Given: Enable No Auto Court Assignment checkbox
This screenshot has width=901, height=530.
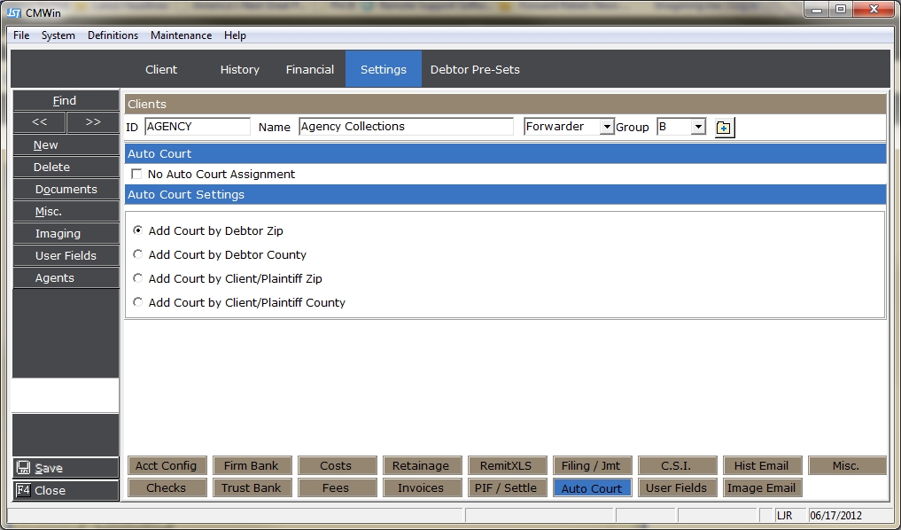Looking at the screenshot, I should click(x=136, y=175).
